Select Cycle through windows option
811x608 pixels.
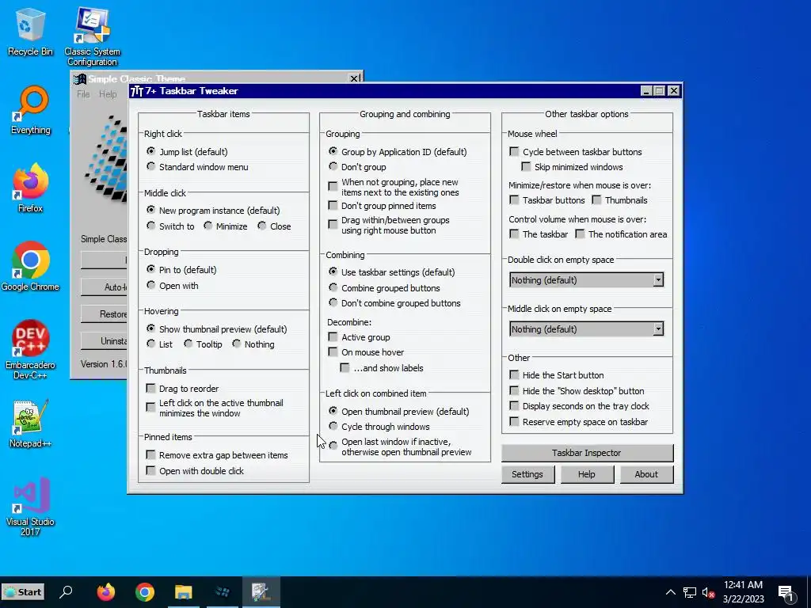click(x=333, y=426)
